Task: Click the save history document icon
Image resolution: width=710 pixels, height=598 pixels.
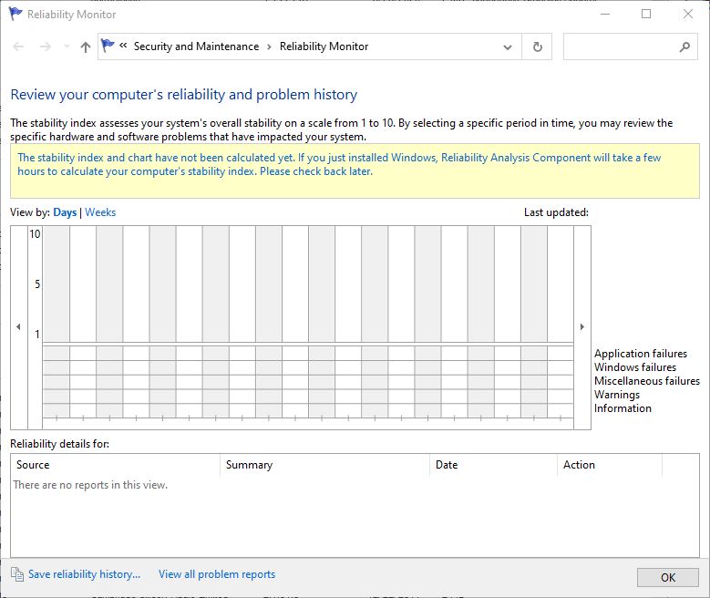Action: click(17, 574)
